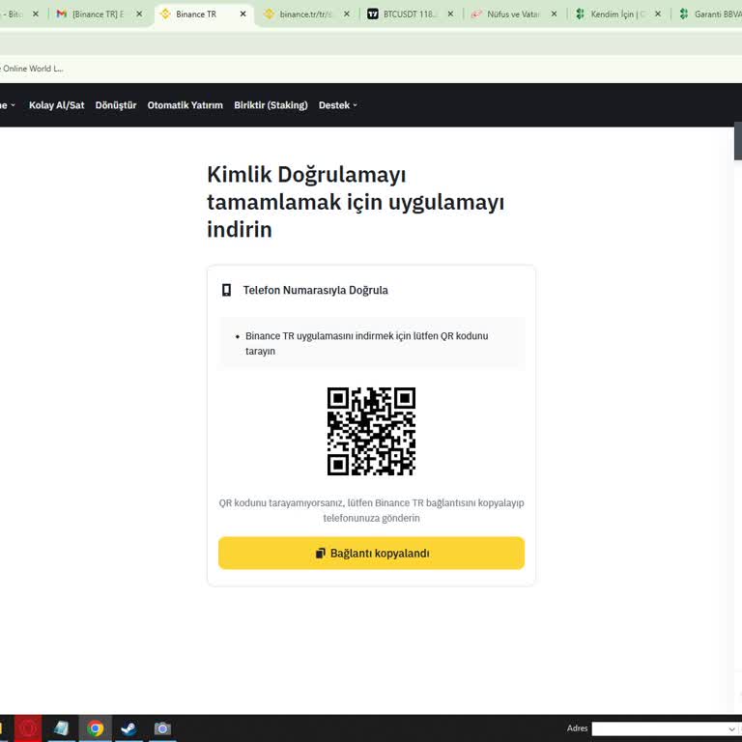Switch to the Garanti BBVA tab
The image size is (742, 742).
708,14
